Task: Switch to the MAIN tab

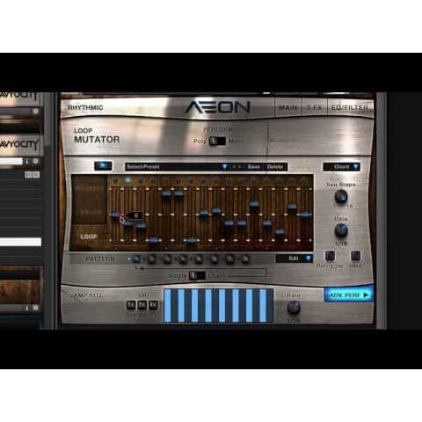Action: pyautogui.click(x=287, y=107)
